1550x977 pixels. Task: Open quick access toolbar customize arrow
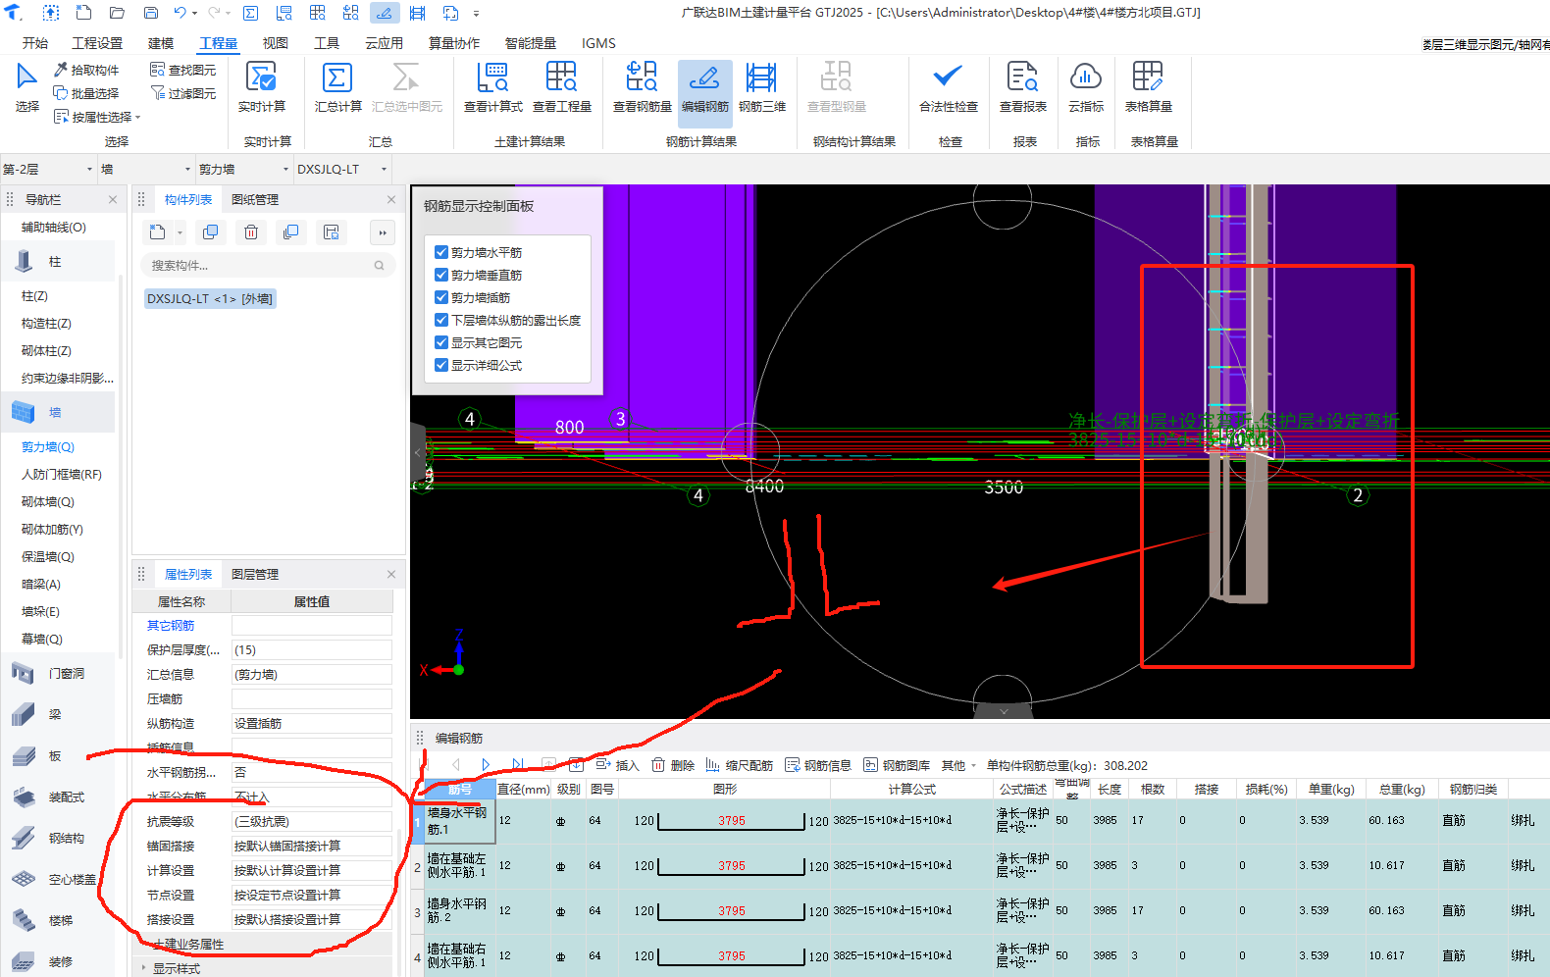pyautogui.click(x=477, y=14)
